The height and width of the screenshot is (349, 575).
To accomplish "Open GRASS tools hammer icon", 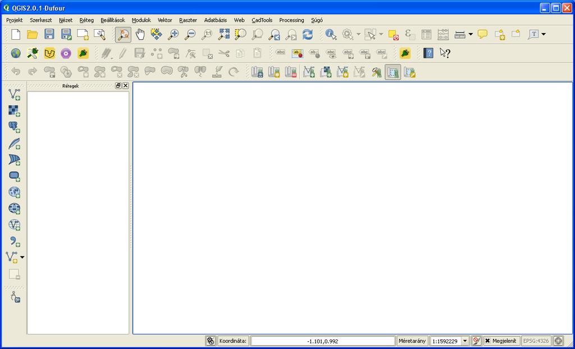I will coord(376,72).
